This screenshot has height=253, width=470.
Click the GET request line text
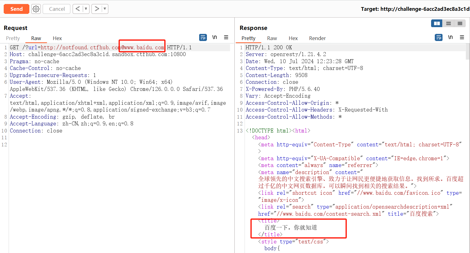(x=101, y=47)
